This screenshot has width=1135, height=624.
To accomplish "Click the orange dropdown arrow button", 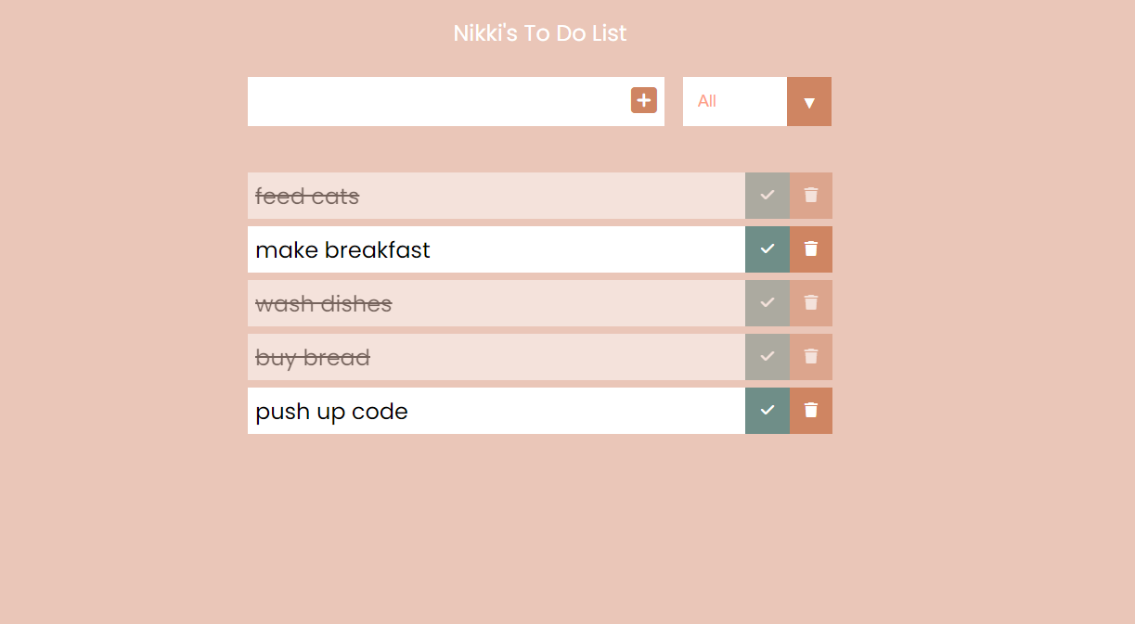I will [x=808, y=101].
